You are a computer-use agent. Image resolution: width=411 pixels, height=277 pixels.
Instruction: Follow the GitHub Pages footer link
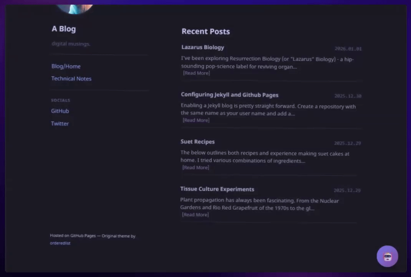coord(83,236)
